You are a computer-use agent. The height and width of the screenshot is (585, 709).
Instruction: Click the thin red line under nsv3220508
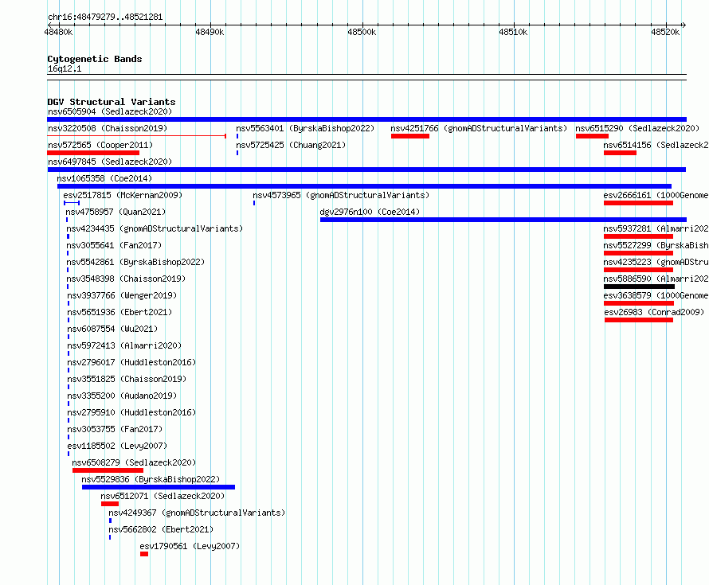136,135
